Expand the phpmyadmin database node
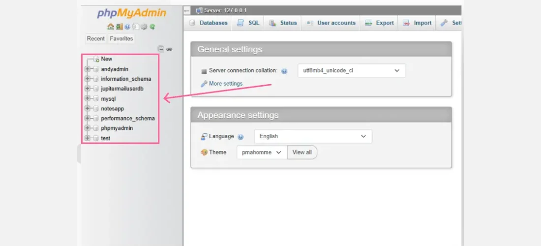 (x=87, y=128)
